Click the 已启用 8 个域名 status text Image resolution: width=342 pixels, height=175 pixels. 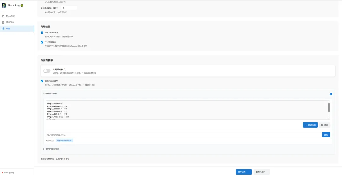tap(63, 159)
